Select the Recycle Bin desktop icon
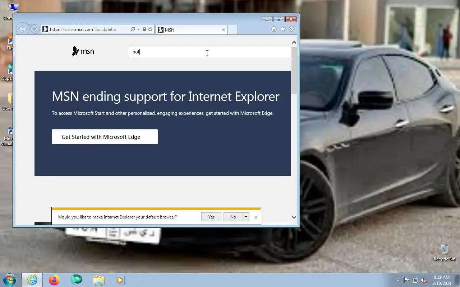Image resolution: width=460 pixels, height=287 pixels. coord(445,252)
